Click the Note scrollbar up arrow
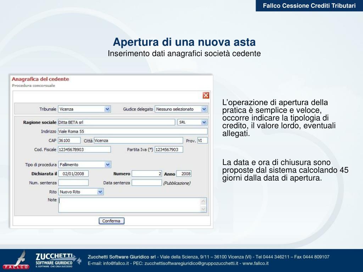This screenshot has width=363, height=272. pos(203,201)
